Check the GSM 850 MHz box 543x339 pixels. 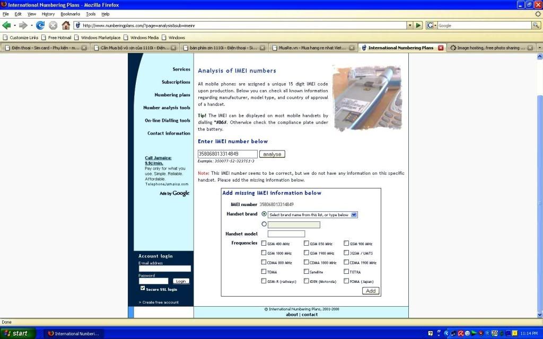tap(306, 244)
